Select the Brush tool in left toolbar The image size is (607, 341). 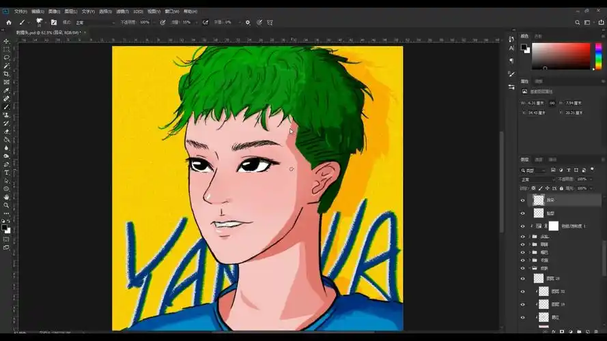(7, 106)
